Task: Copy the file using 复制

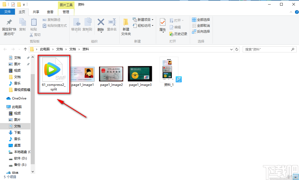Action: (22, 25)
